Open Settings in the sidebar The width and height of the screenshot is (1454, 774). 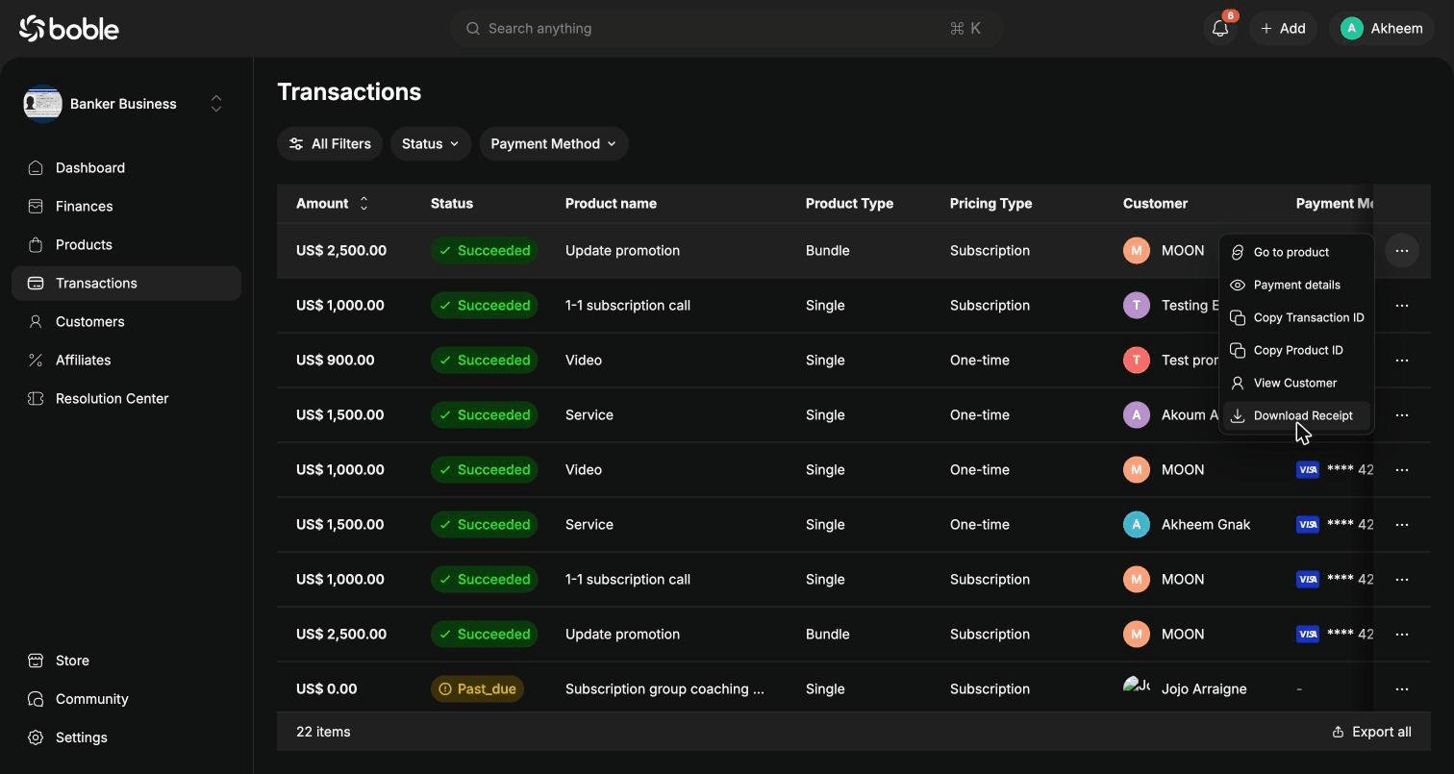point(126,737)
